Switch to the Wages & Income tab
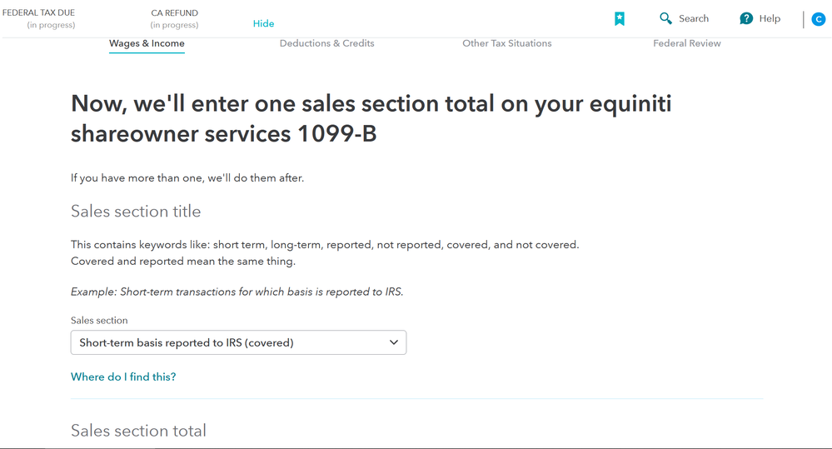 pyautogui.click(x=147, y=43)
